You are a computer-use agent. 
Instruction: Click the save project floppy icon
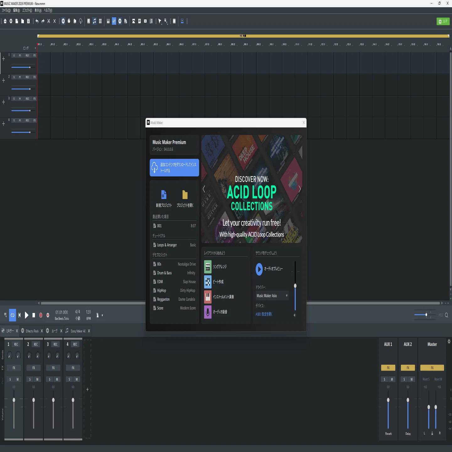(28, 21)
